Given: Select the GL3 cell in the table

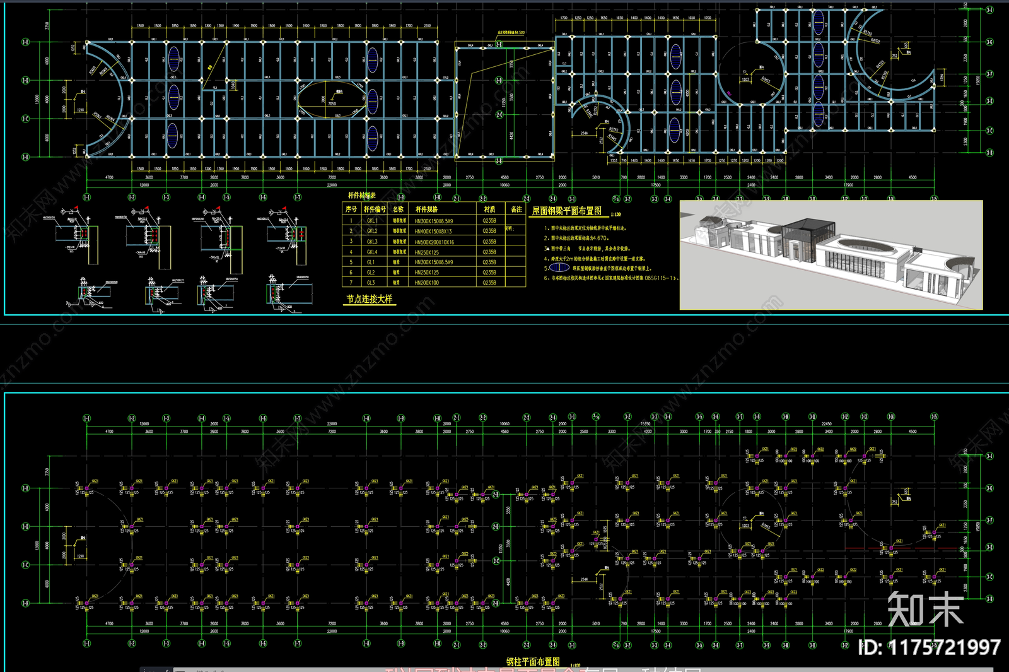Looking at the screenshot, I should coord(371,283).
